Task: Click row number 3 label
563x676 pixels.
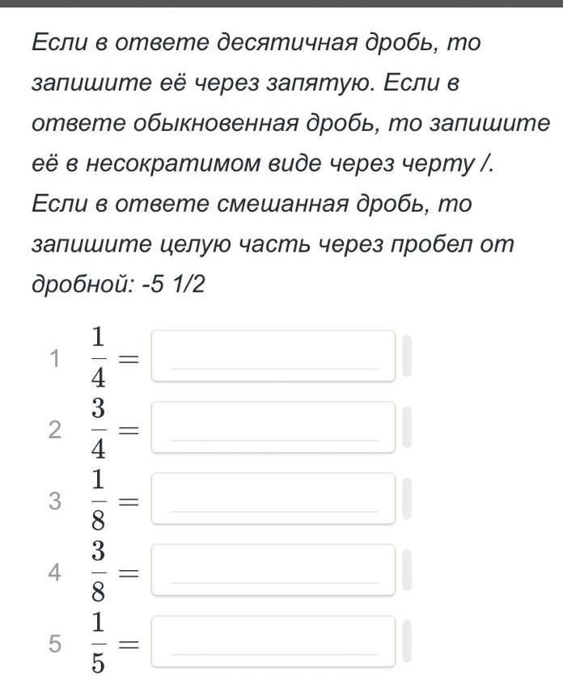Action: point(54,501)
